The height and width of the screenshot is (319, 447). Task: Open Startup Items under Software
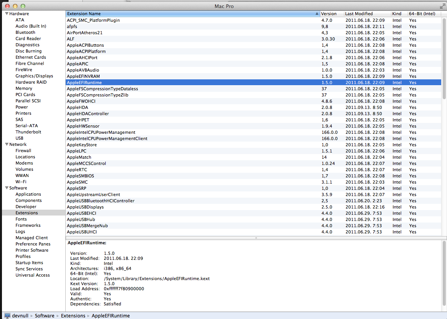click(x=29, y=263)
